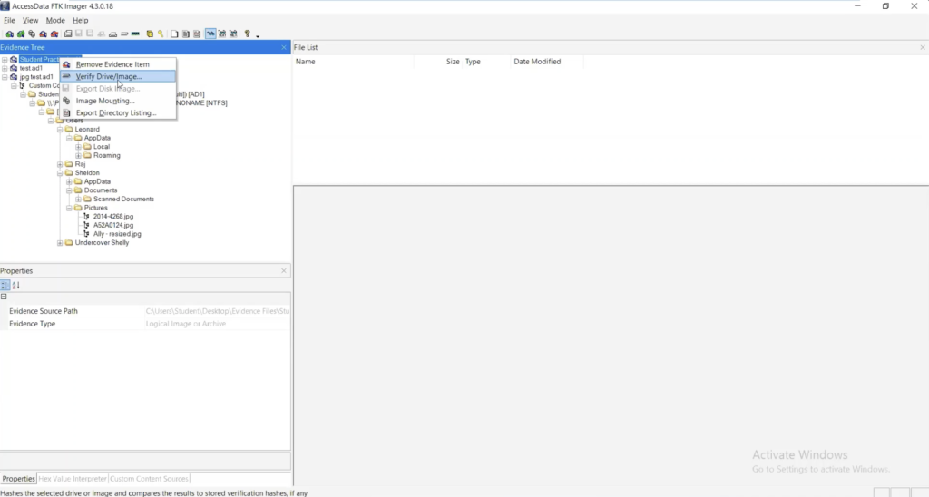Click the grayed Export Logical Image toolbar icon

point(90,34)
